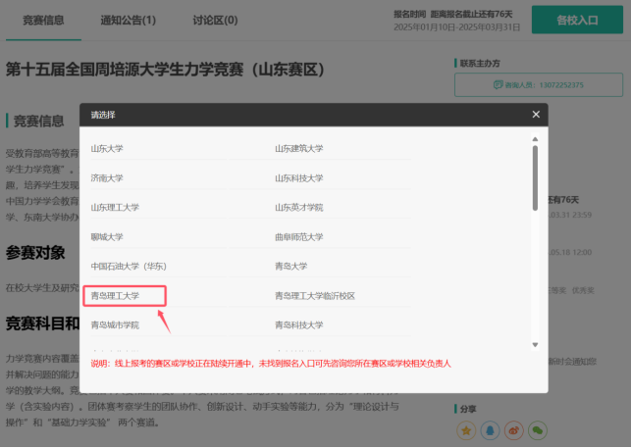631x448 pixels.
Task: Click the 距离报名截止还有76天 countdown text
Action: [471, 15]
